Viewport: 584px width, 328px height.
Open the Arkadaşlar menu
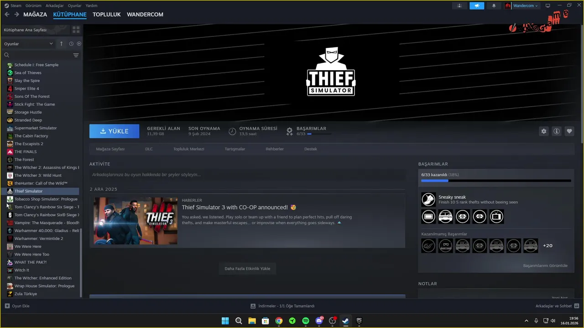pyautogui.click(x=55, y=5)
